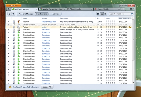Screen dimensions: 141x97
Task: Switch to wide list view icon
Action: [x=98, y=14]
